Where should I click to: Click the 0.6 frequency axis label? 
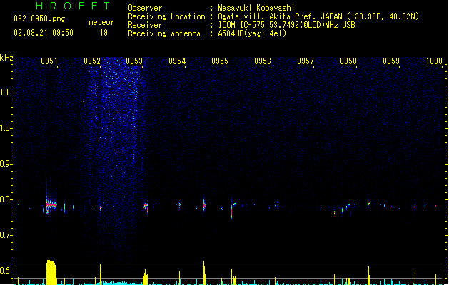6,271
